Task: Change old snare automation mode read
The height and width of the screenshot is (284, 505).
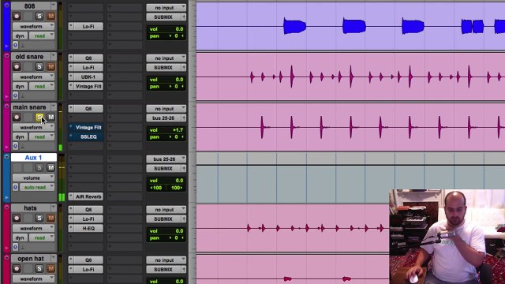Action: pos(42,86)
